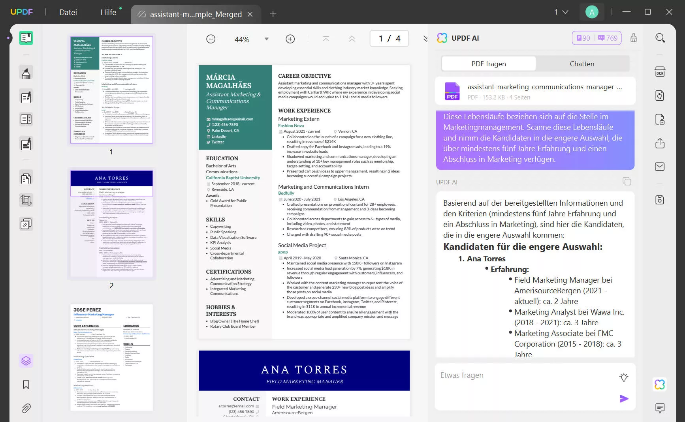Open the Protect PDF lock icon
Image resolution: width=685 pixels, height=422 pixels.
coord(660,119)
